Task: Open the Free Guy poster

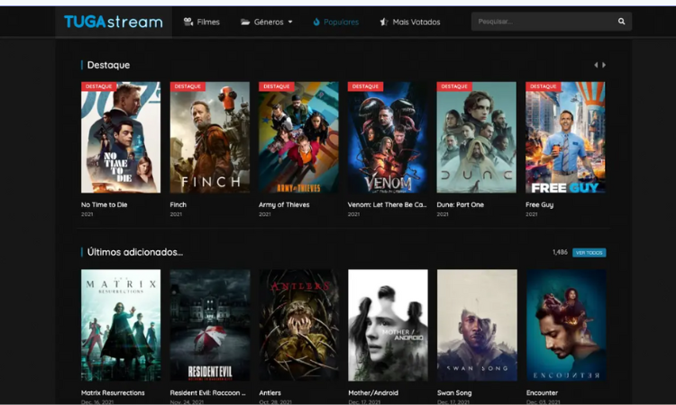Action: [x=565, y=138]
